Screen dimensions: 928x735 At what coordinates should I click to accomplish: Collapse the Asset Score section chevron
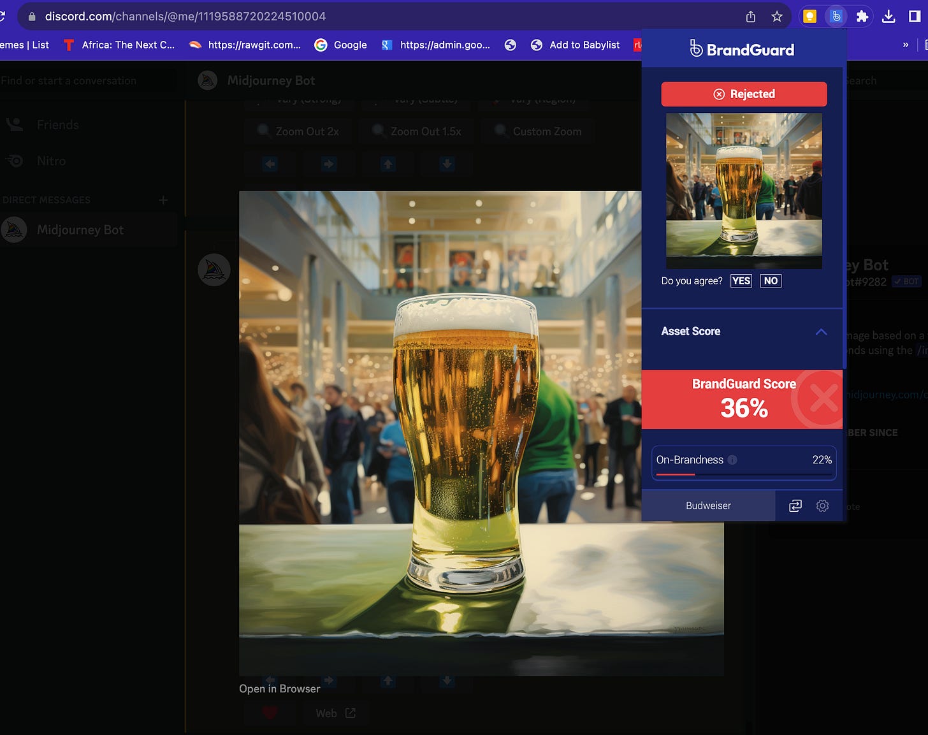[821, 331]
